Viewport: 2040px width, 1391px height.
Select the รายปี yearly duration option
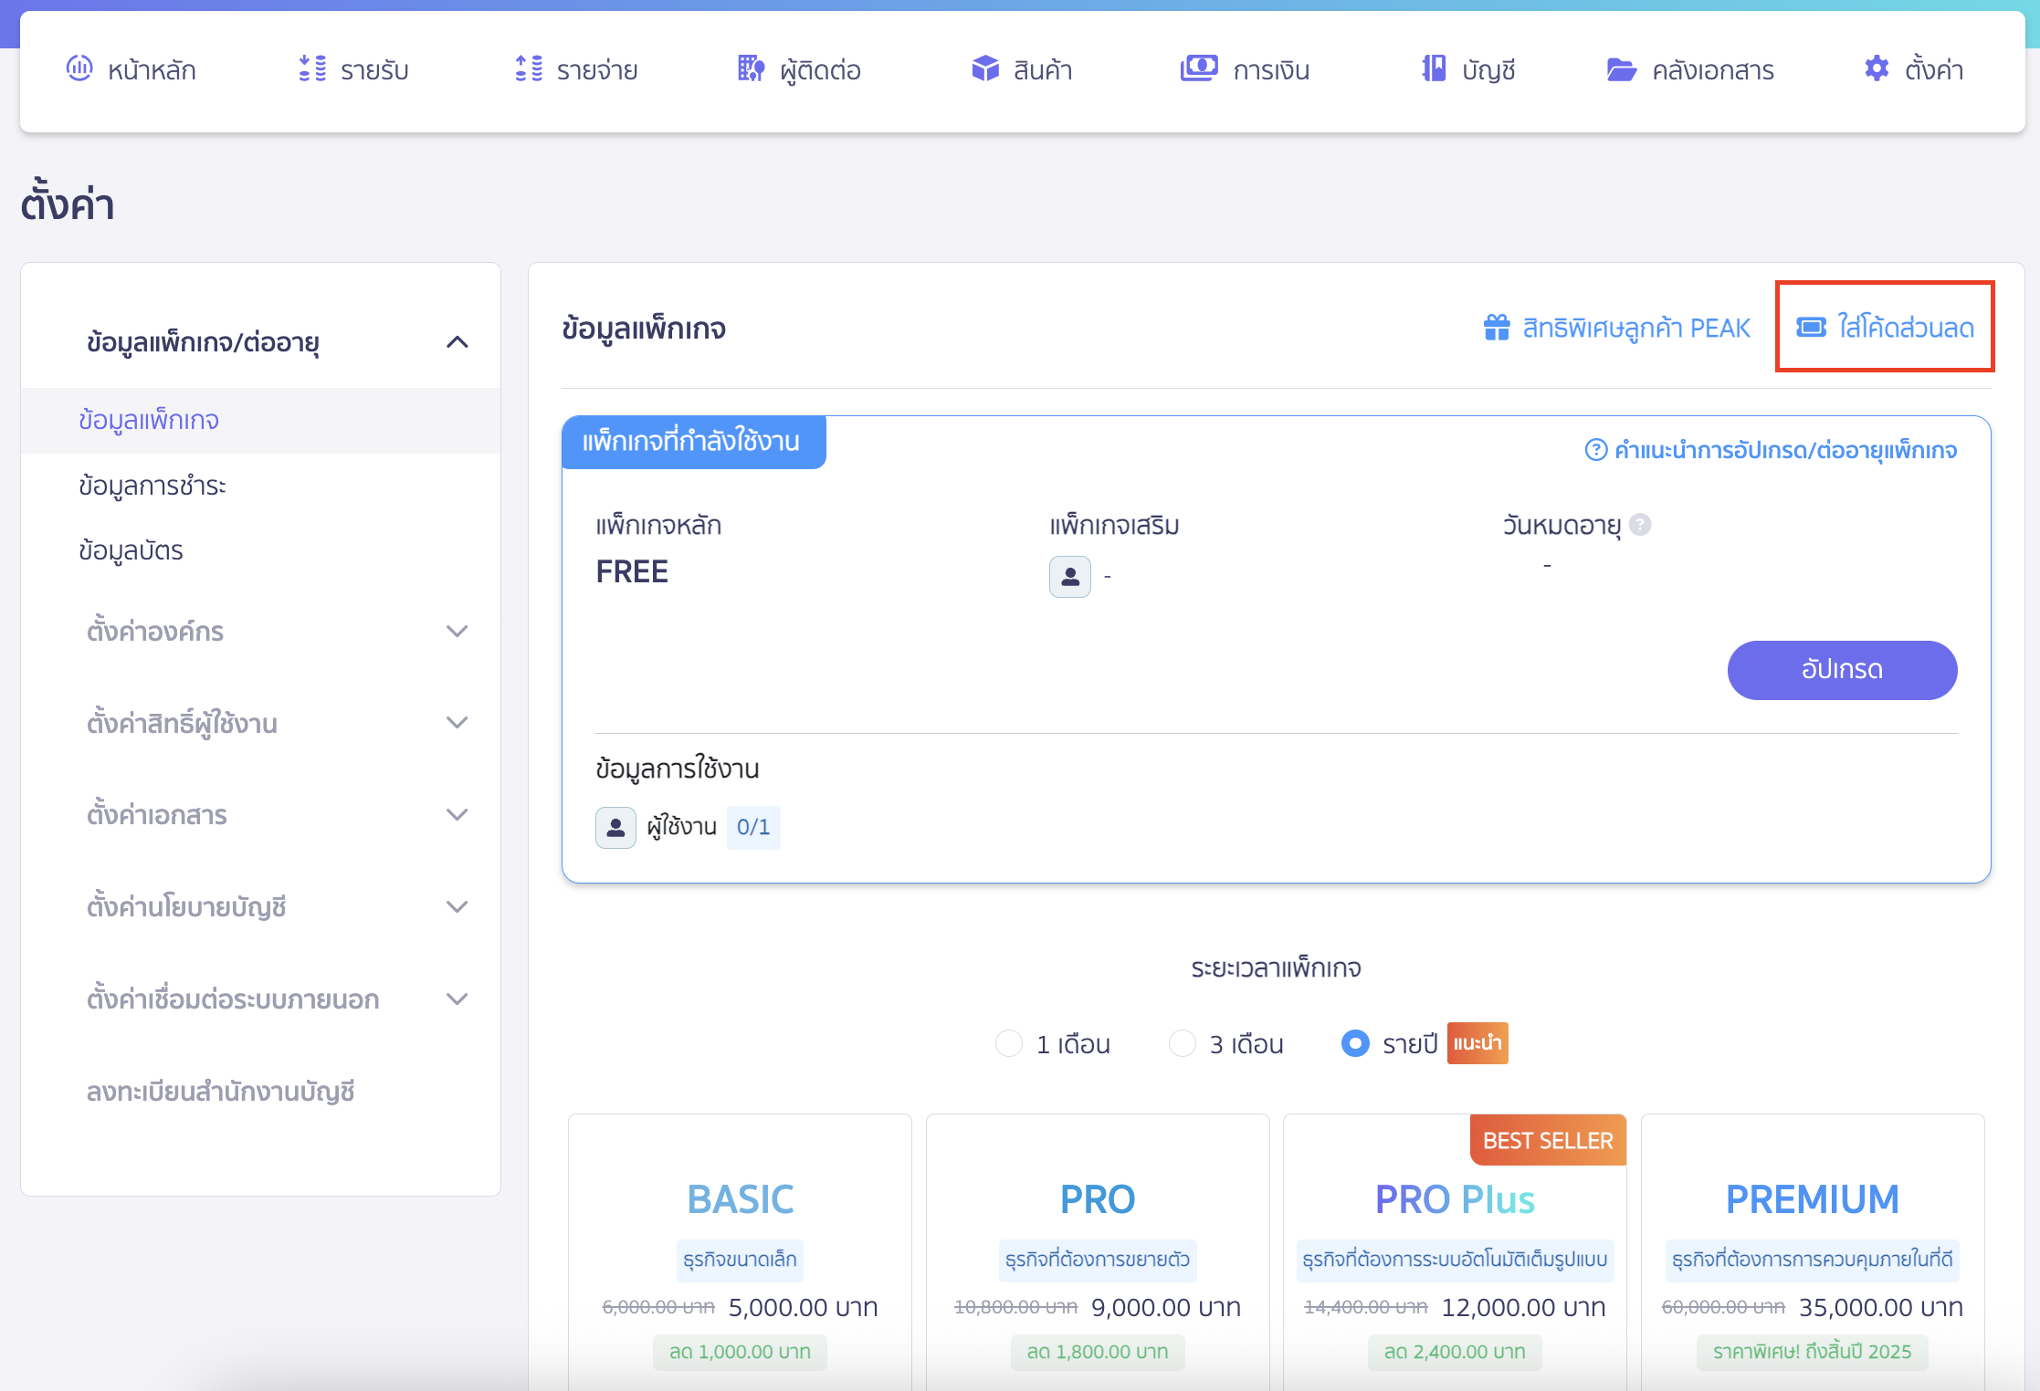click(1355, 1043)
